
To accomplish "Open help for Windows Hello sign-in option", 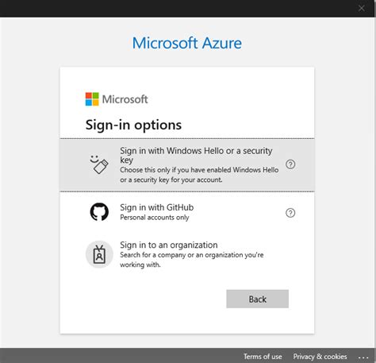I will pos(290,164).
